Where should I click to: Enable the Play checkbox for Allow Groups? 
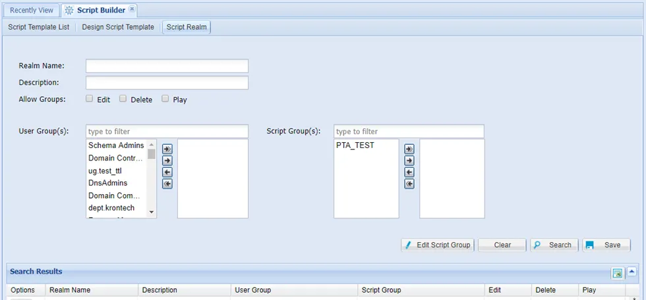pyautogui.click(x=165, y=99)
